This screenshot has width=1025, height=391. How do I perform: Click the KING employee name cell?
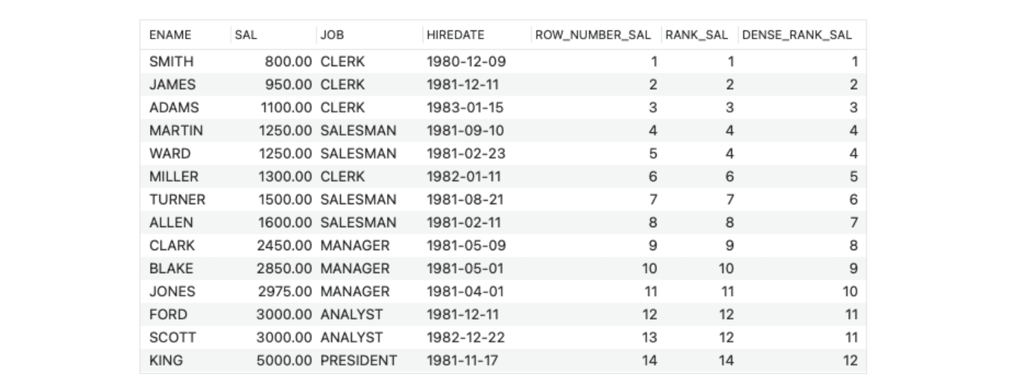(166, 361)
